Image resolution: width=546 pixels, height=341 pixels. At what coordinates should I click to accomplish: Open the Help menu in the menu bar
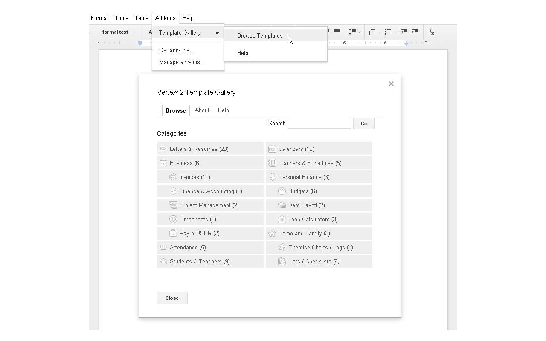188,18
